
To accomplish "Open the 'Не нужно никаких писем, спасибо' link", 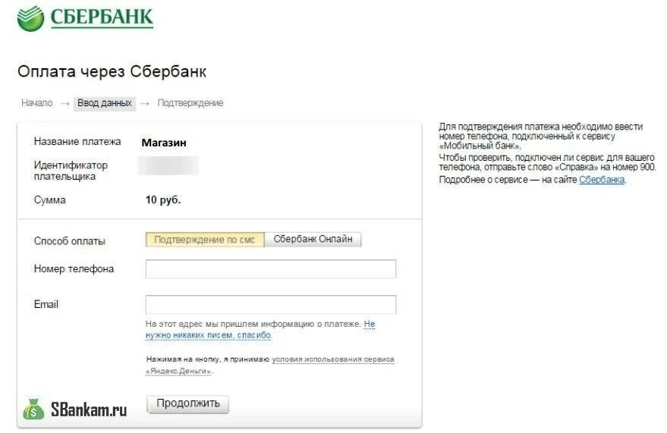I will 260,329.
